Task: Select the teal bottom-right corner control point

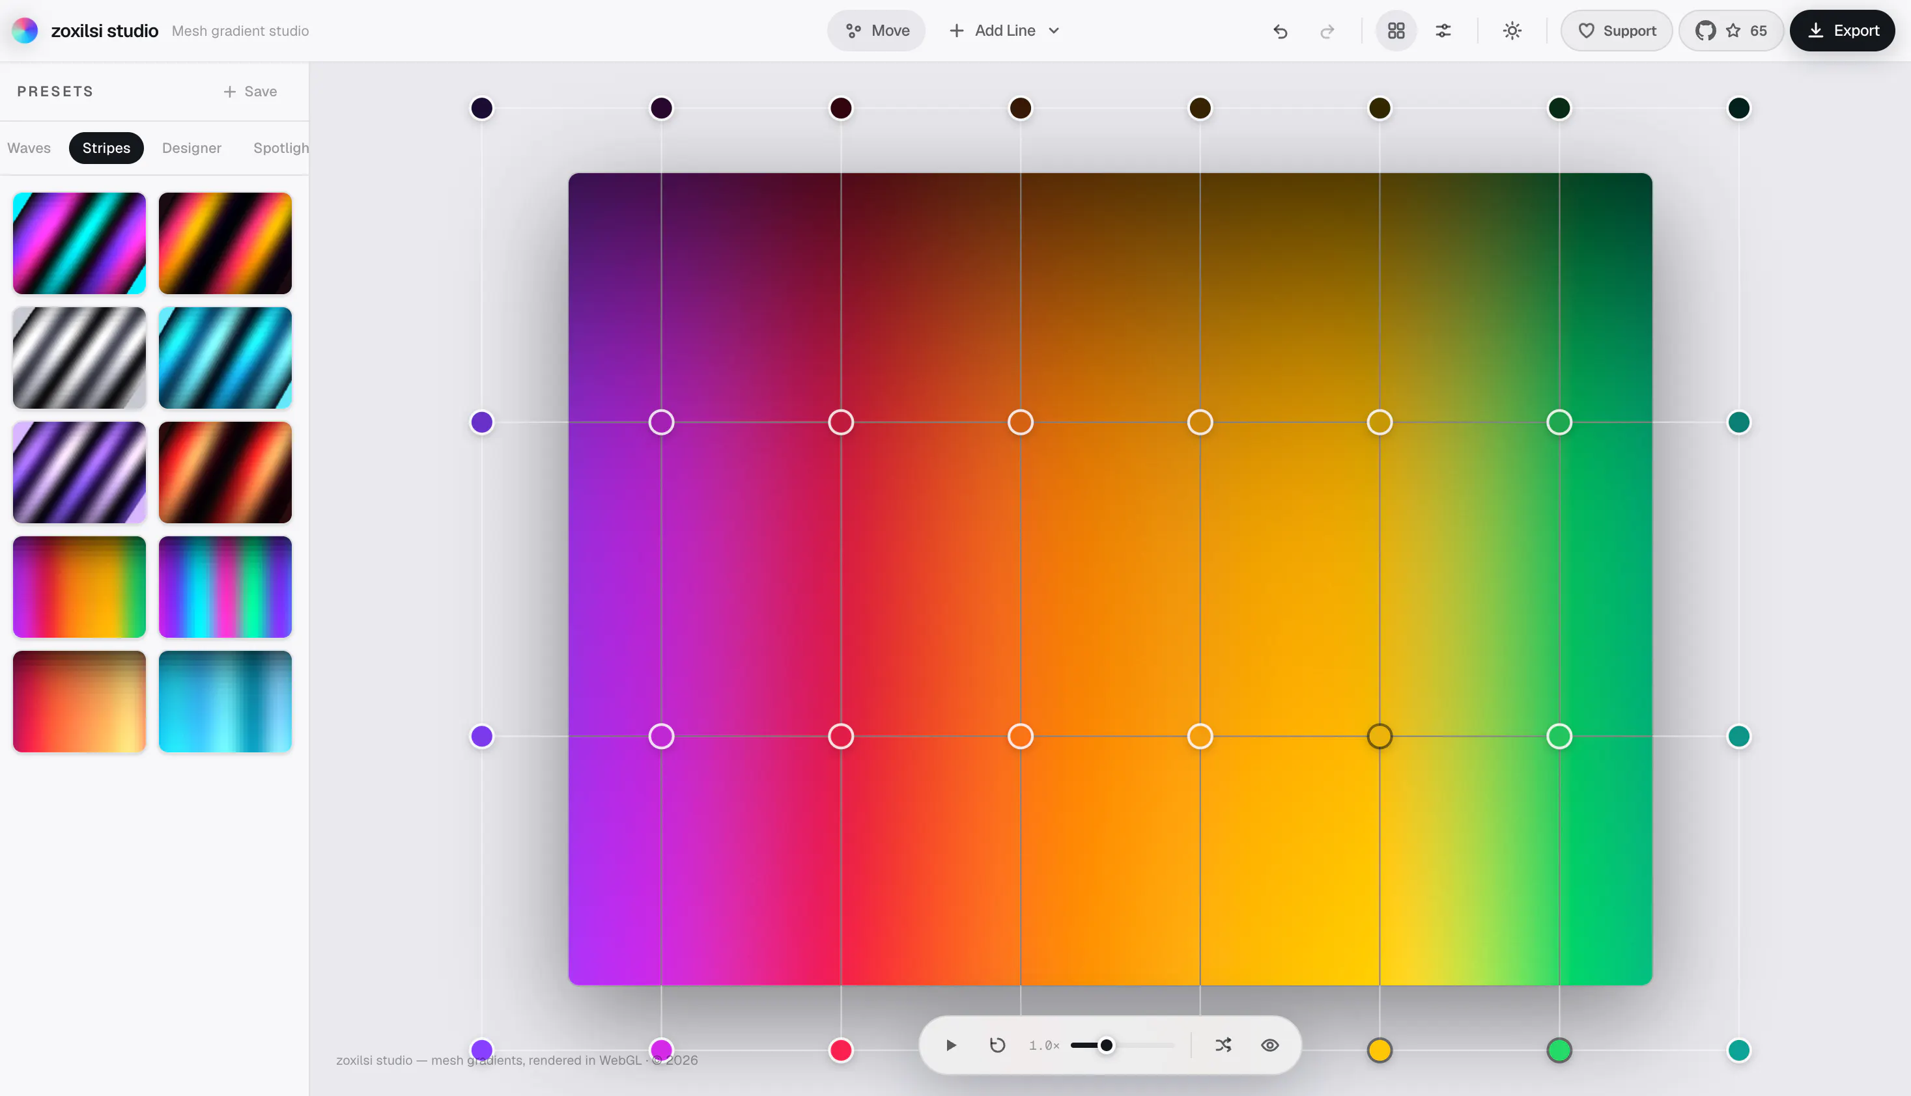Action: pyautogui.click(x=1738, y=1050)
